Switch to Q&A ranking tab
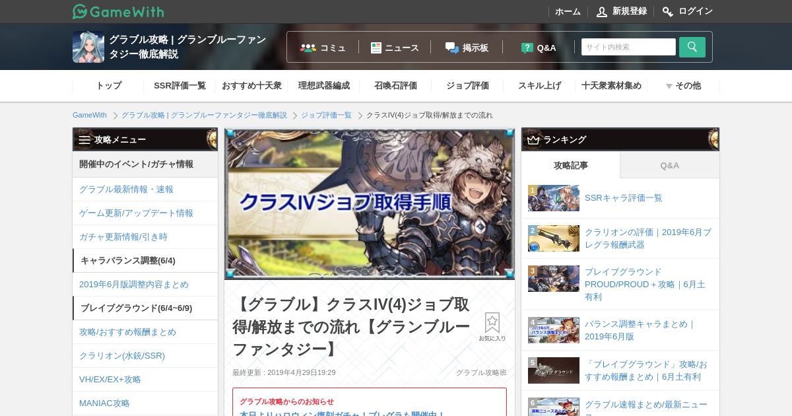 pos(670,165)
